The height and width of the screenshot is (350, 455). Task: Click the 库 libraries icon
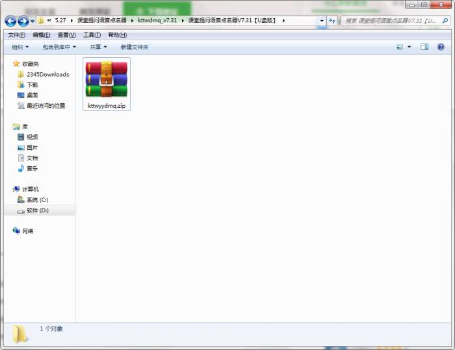point(16,127)
